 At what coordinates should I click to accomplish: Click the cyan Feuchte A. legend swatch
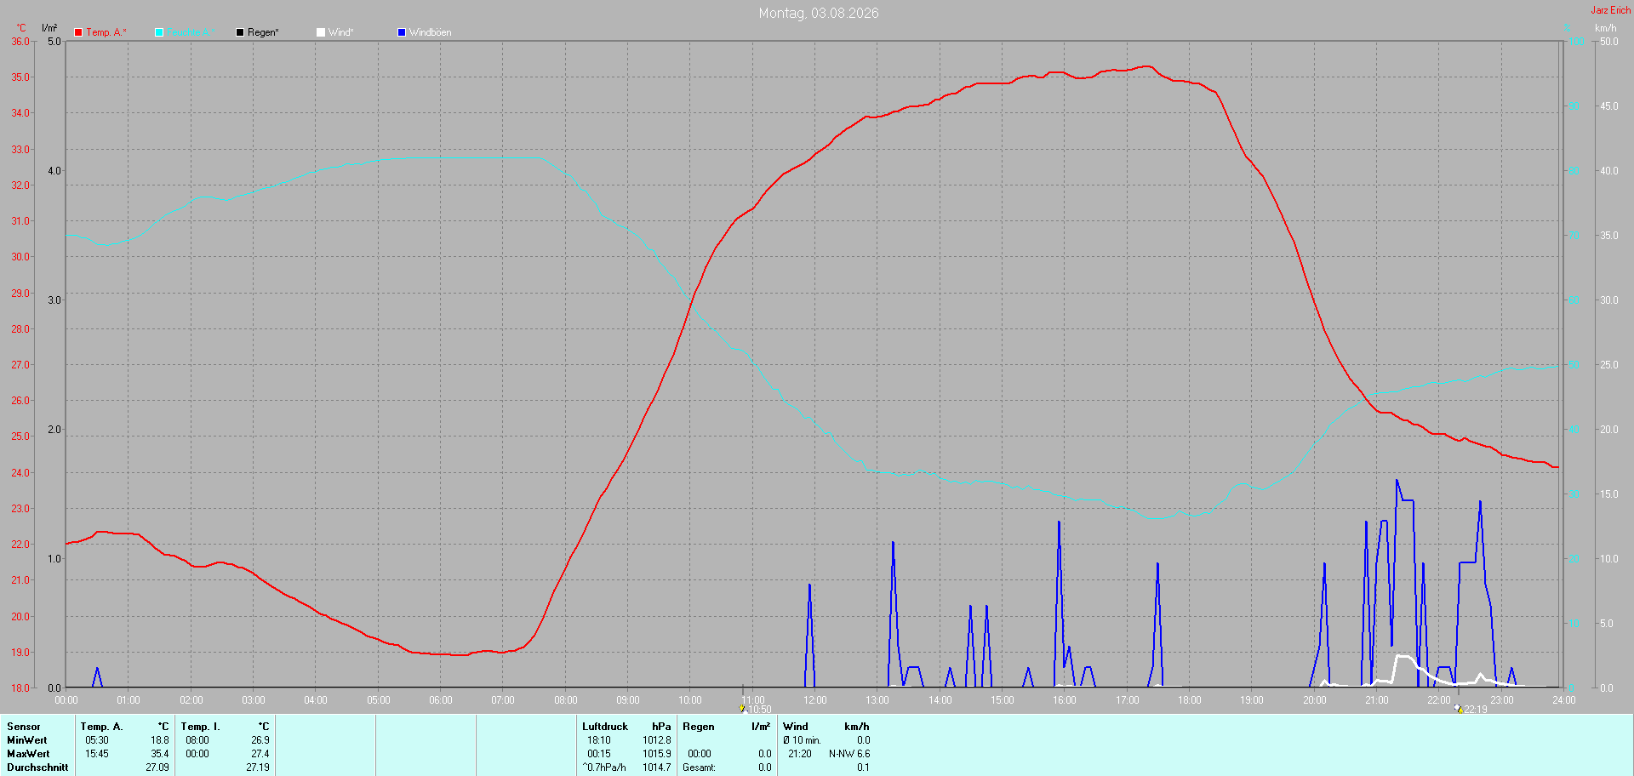pos(159,32)
